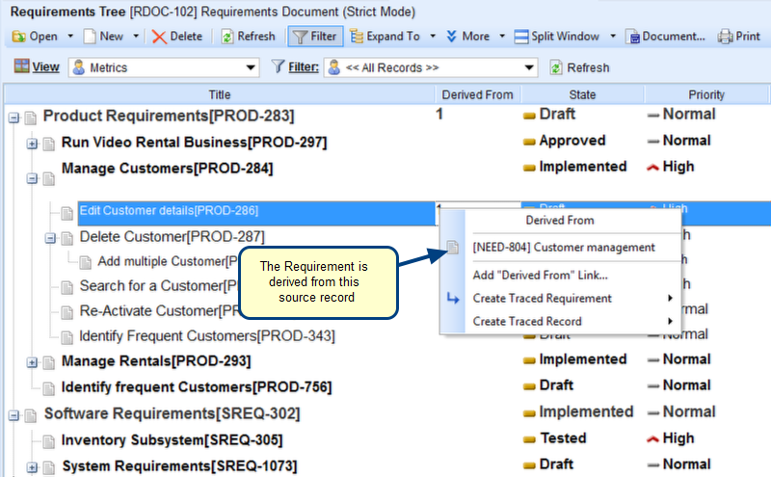This screenshot has height=477, width=771.
Task: Click the Priority column header
Action: (705, 94)
